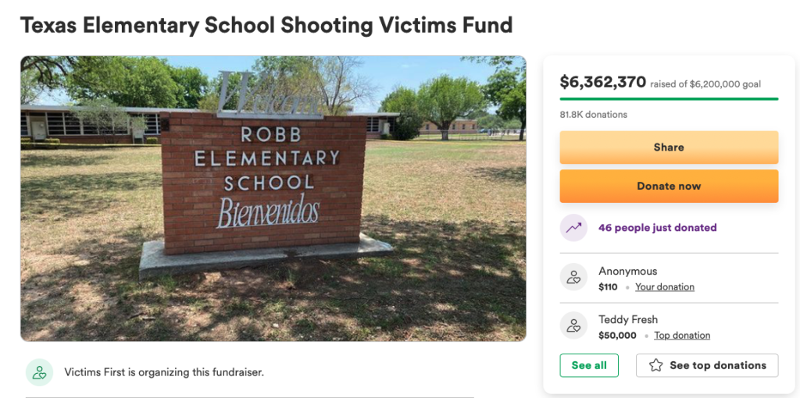Image resolution: width=800 pixels, height=398 pixels.
Task: Open the See all donations list
Action: (589, 365)
